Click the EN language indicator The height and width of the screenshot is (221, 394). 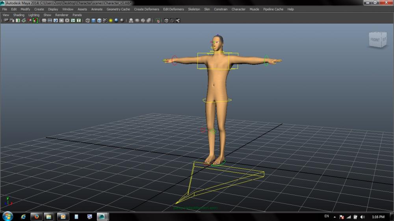326,216
